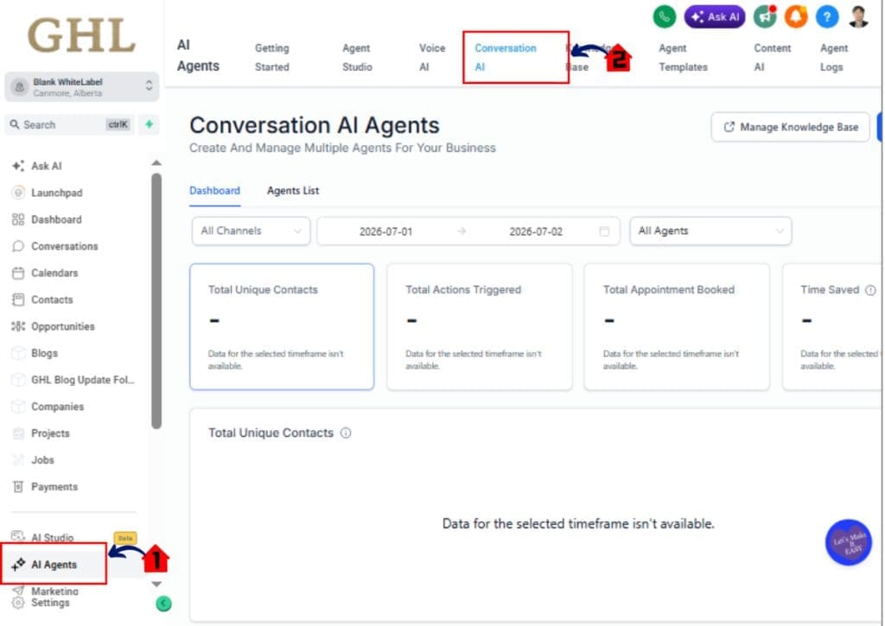Open the Agent Studio tab
This screenshot has height=626, width=885.
[x=357, y=58]
